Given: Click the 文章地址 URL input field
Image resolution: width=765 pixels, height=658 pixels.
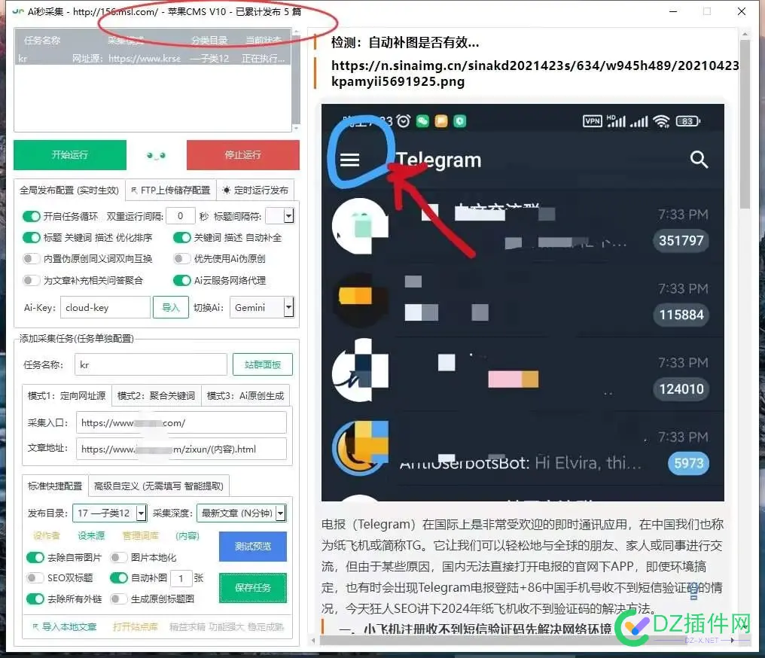Looking at the screenshot, I should 181,447.
